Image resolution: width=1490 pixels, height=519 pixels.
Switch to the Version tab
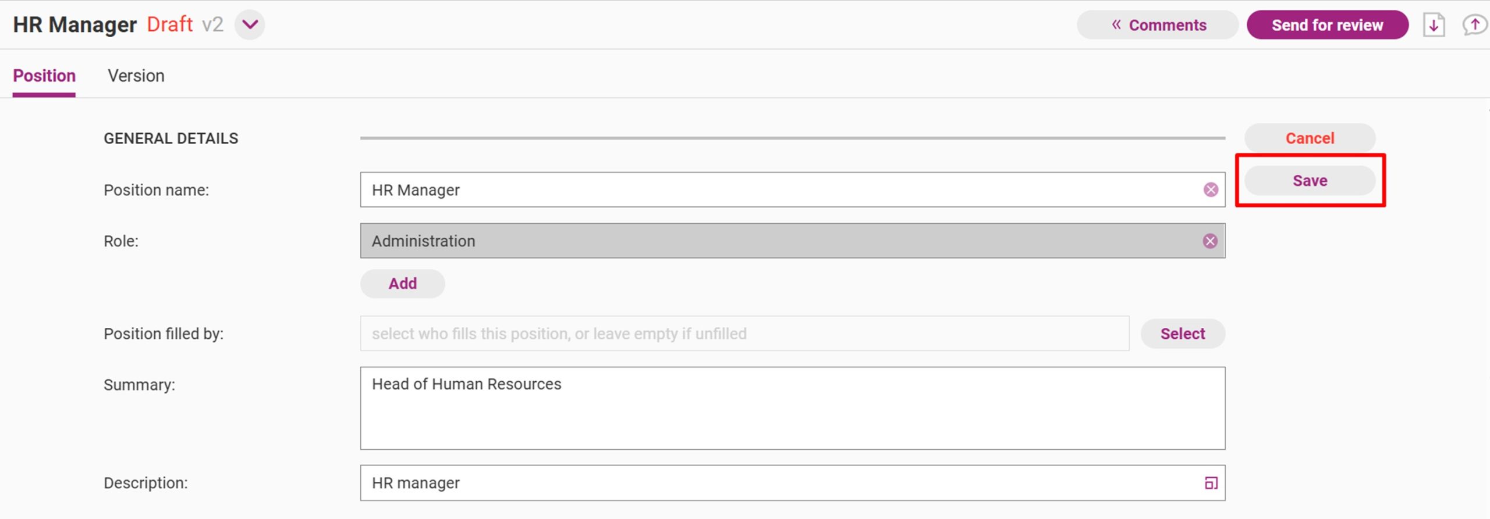tap(136, 76)
